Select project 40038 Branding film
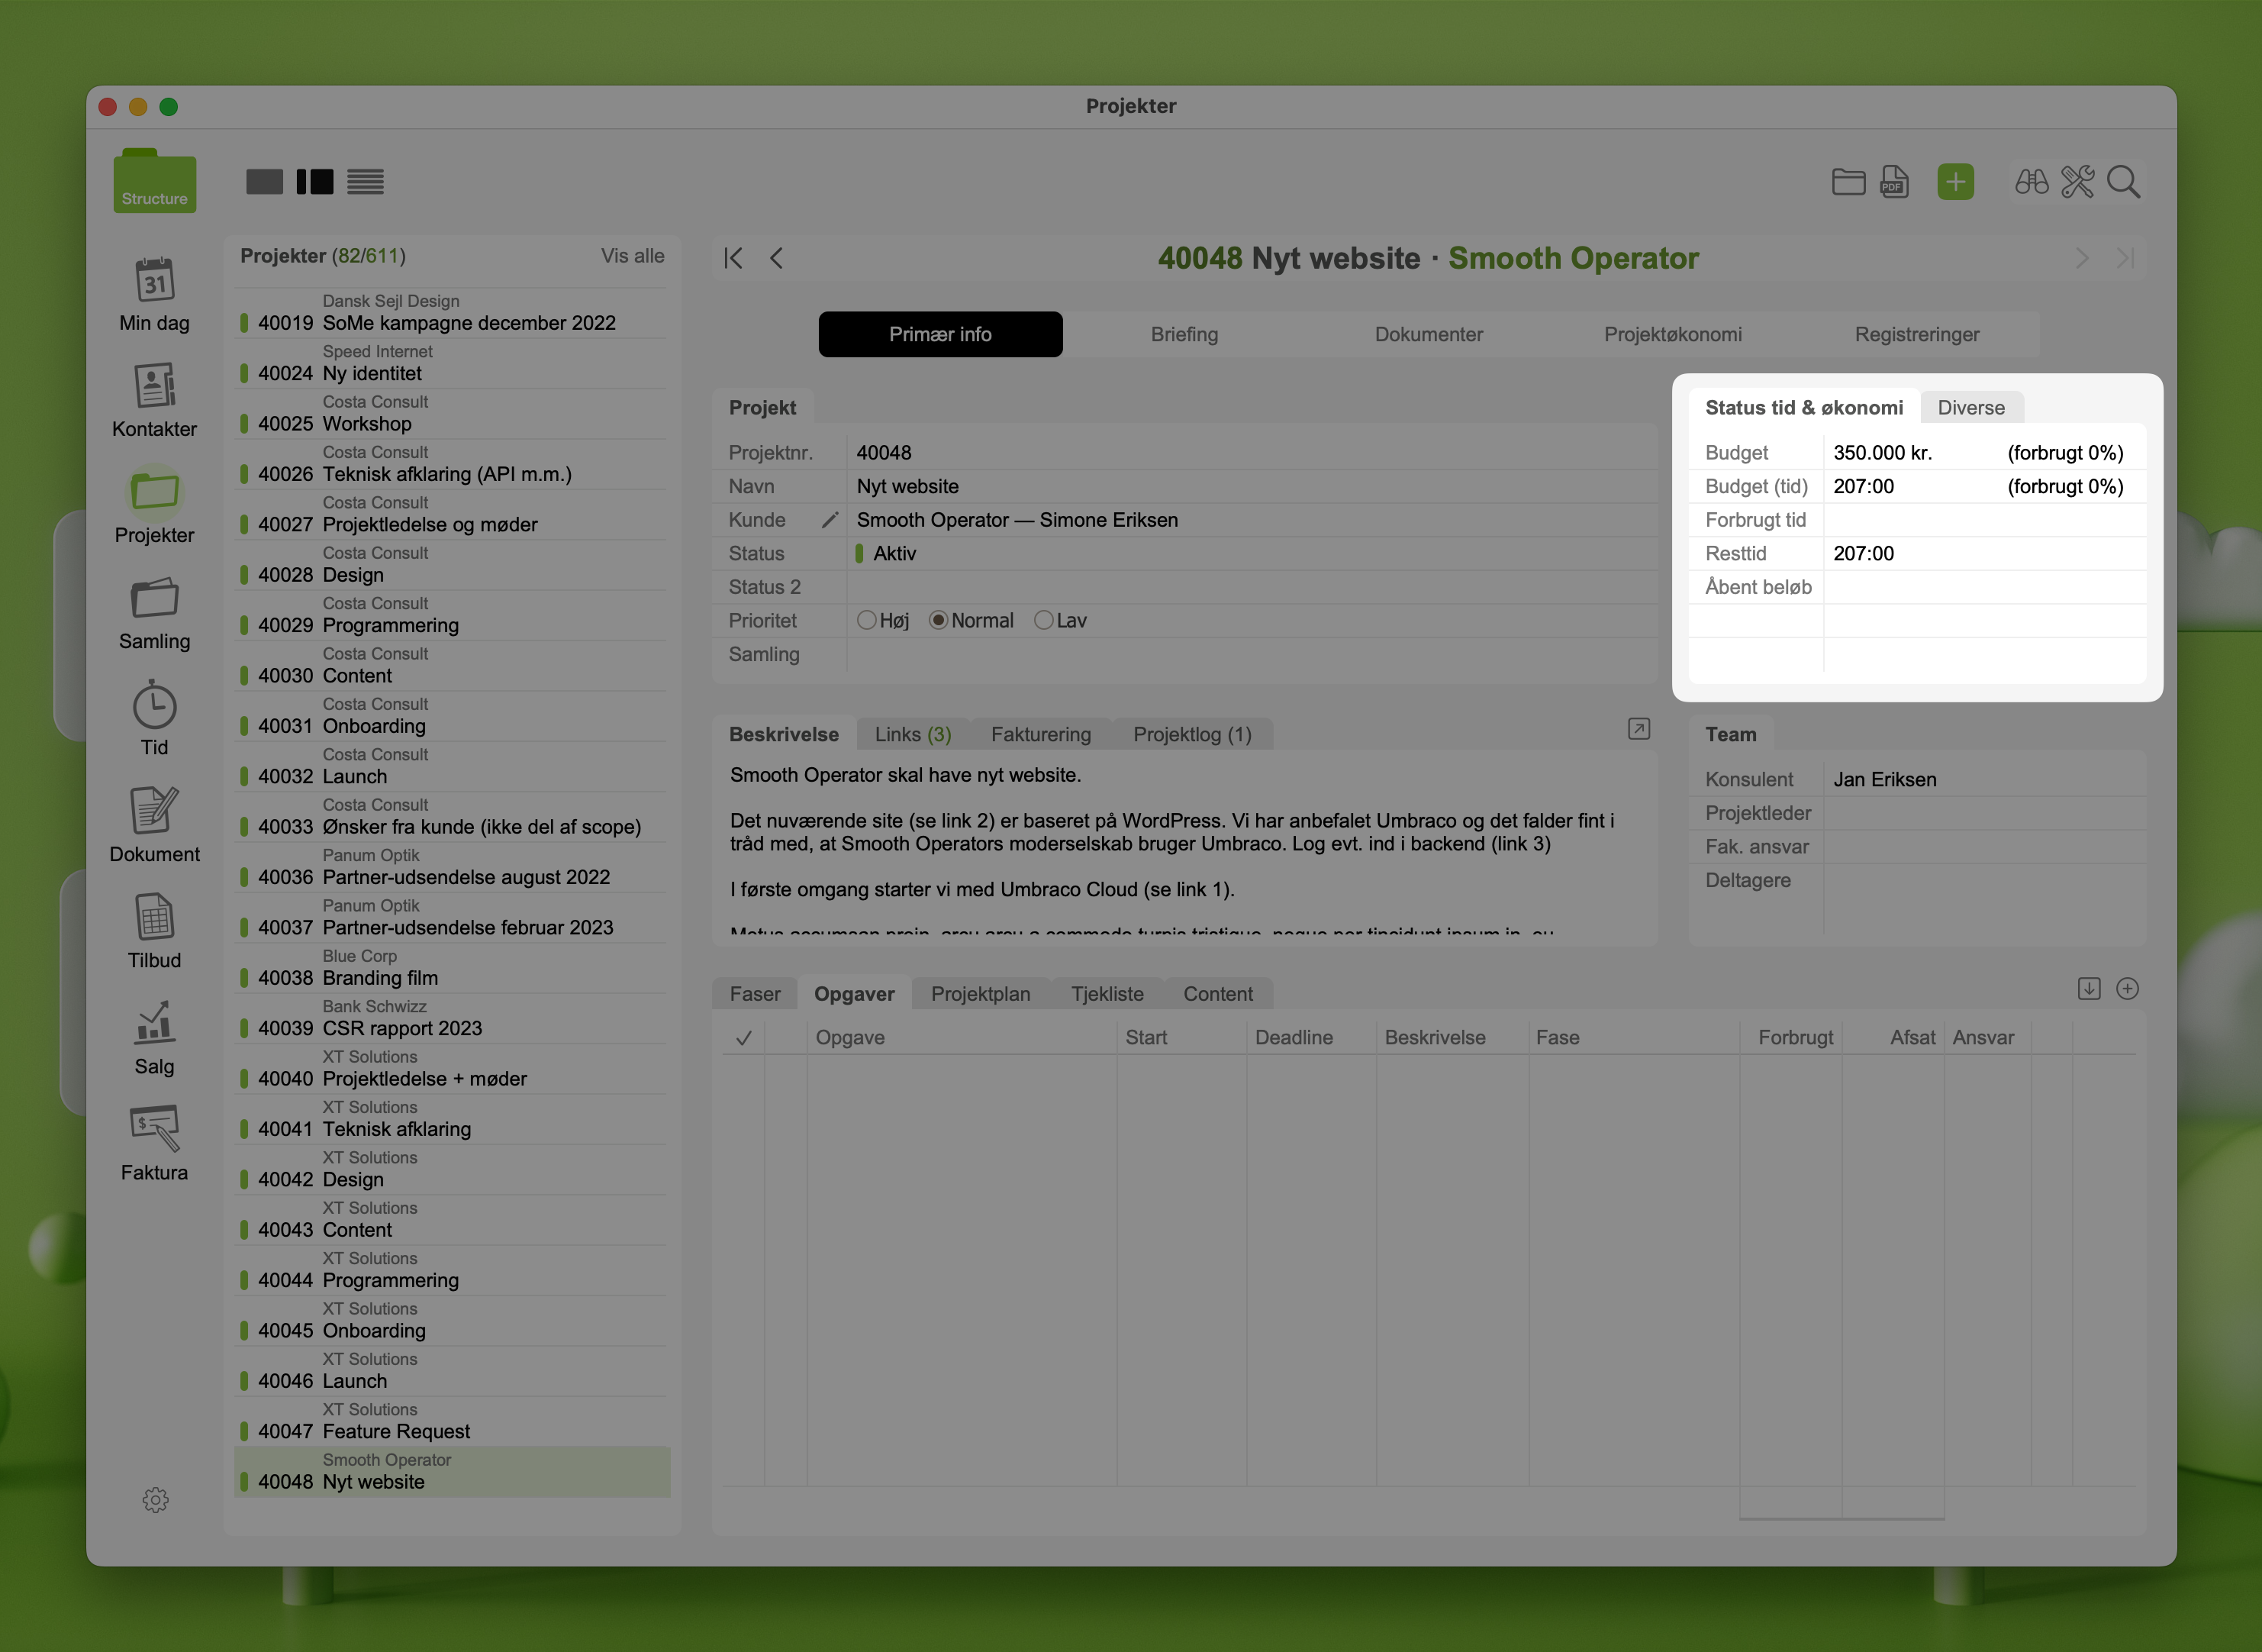Image resolution: width=2262 pixels, height=1652 pixels. click(x=380, y=978)
